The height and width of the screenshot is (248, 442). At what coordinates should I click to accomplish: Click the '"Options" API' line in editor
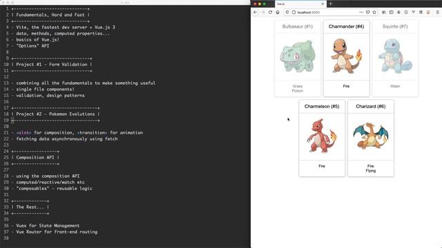coord(32,46)
